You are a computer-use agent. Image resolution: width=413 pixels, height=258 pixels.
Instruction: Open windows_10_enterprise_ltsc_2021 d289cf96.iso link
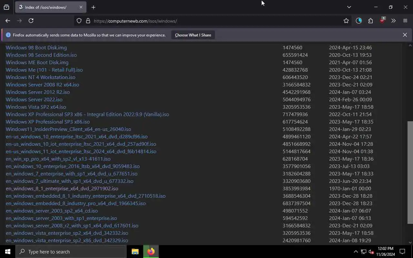(x=77, y=137)
